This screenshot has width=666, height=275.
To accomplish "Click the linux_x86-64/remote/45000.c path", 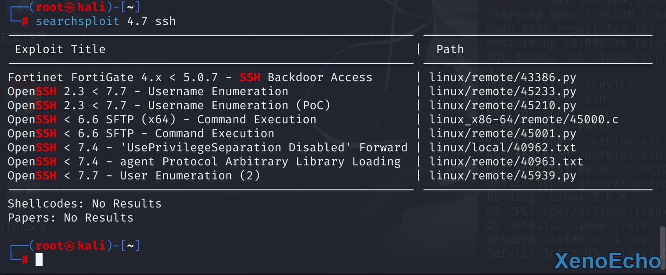I will [x=524, y=120].
